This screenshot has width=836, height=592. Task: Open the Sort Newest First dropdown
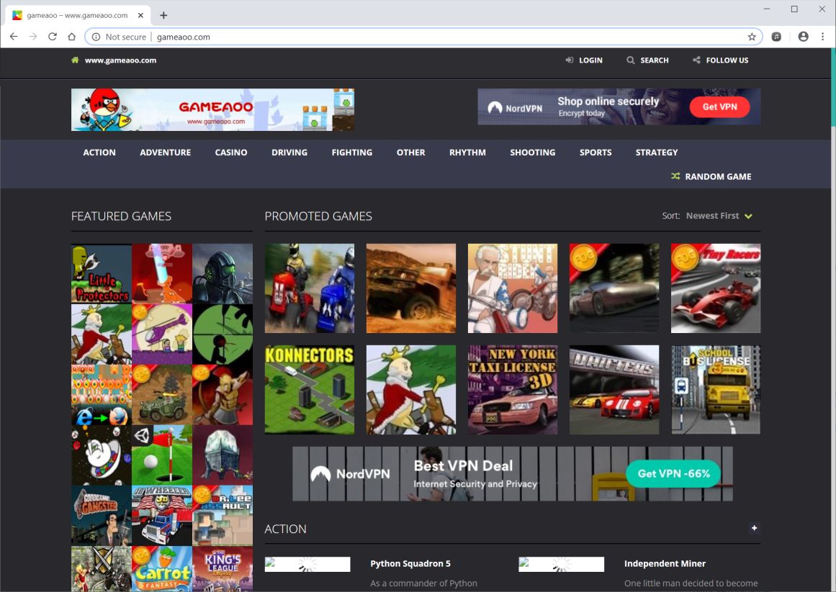tap(719, 216)
